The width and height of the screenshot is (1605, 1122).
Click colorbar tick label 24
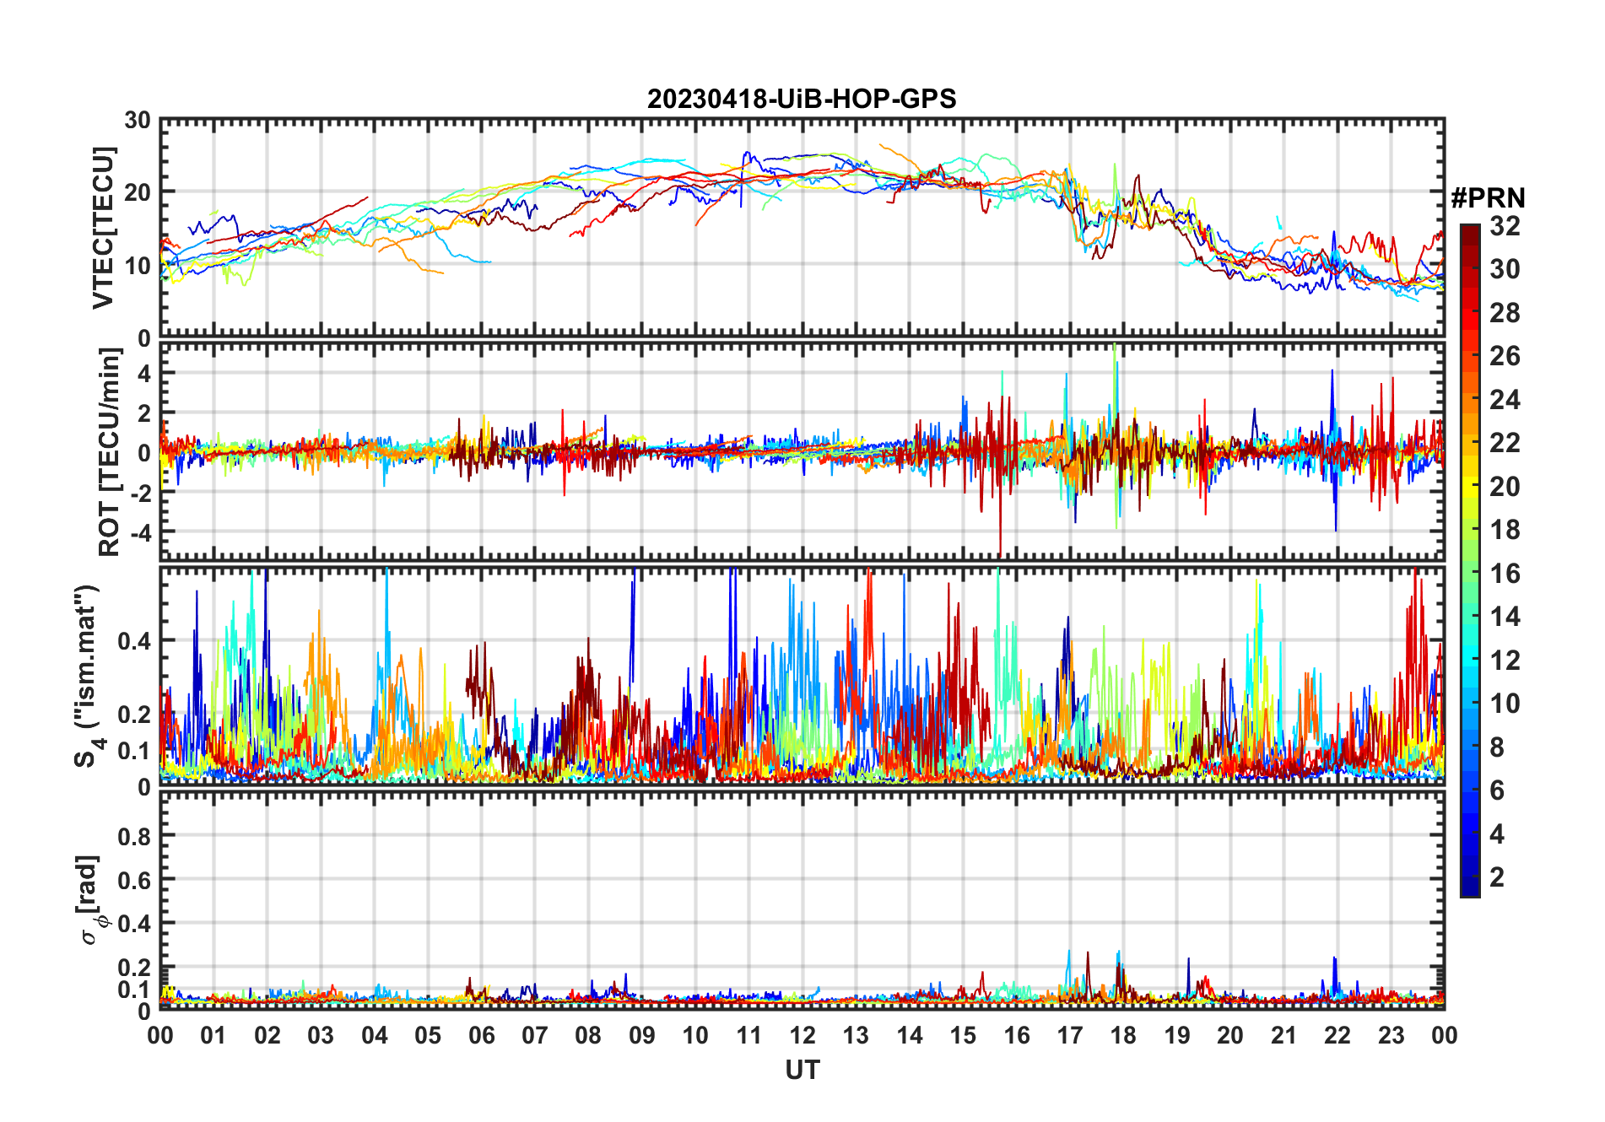(x=1505, y=400)
